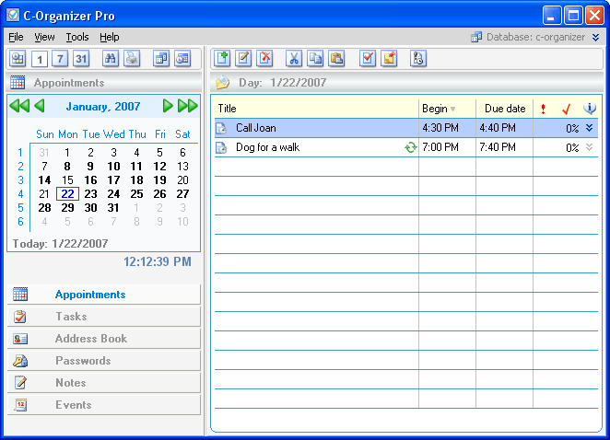Open the Tools menu
Screen dimensions: 610x440
(77, 37)
